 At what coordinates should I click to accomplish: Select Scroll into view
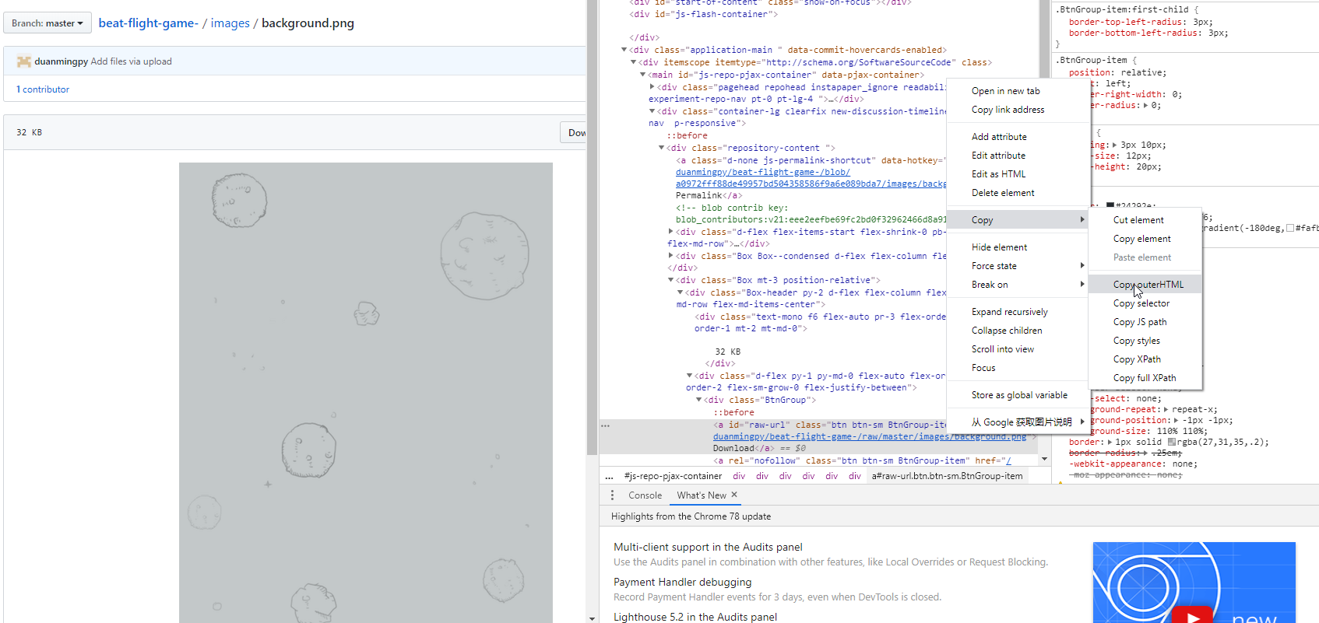coord(1018,349)
